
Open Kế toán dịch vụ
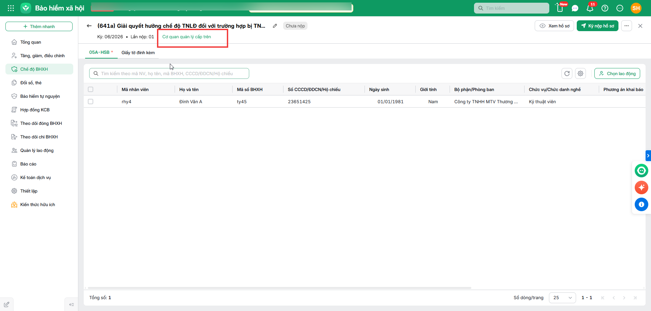pyautogui.click(x=39, y=177)
